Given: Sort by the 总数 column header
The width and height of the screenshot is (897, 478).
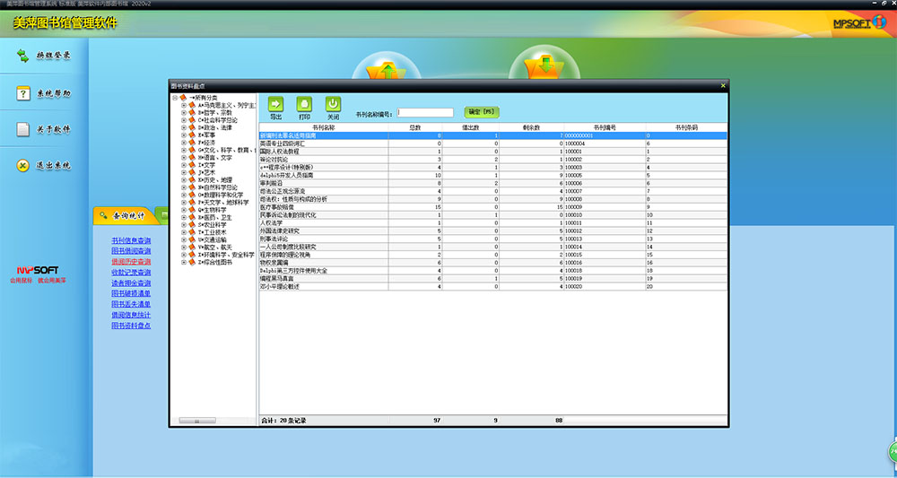Looking at the screenshot, I should 414,127.
